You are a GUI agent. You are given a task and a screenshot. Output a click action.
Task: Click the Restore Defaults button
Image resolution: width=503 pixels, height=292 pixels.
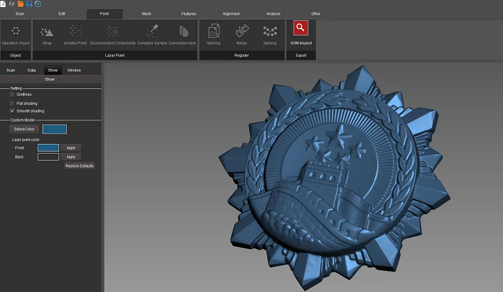coord(79,165)
